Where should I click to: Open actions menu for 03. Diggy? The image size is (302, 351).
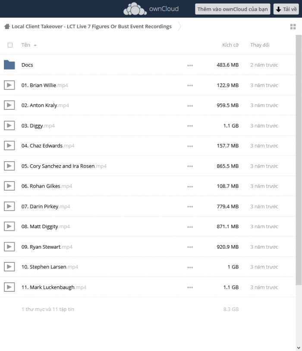coord(190,126)
